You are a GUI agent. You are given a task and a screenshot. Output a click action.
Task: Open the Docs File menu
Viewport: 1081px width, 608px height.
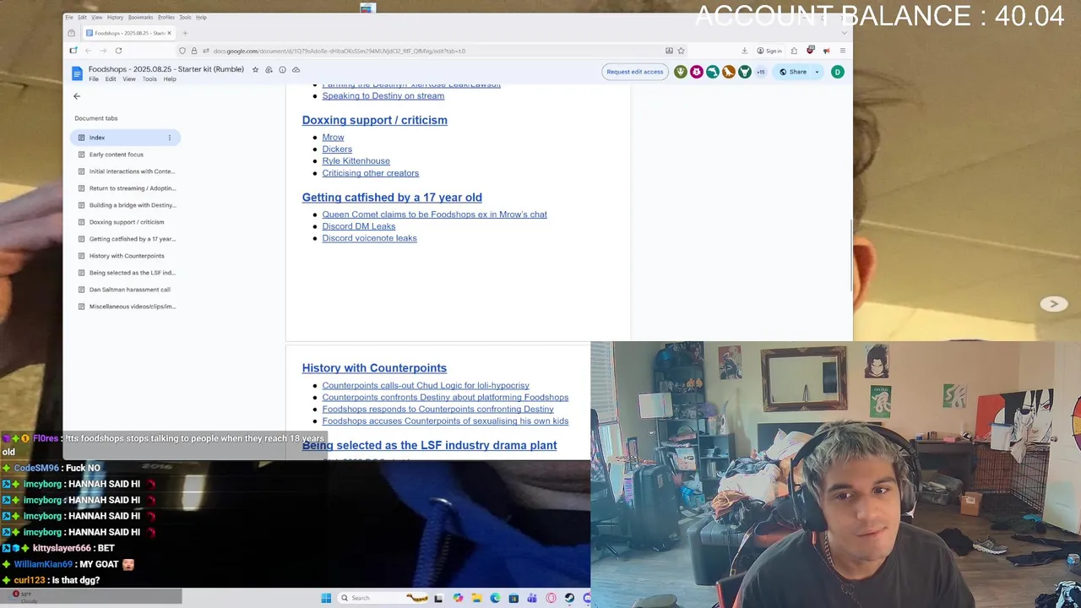click(94, 79)
